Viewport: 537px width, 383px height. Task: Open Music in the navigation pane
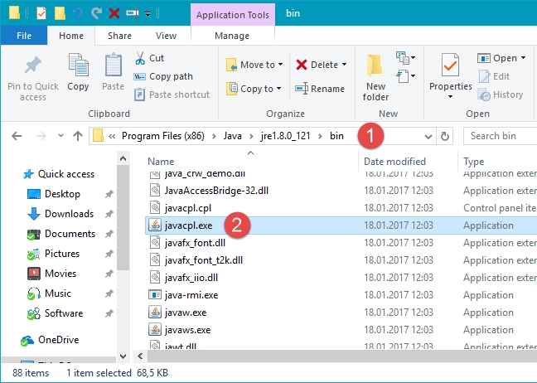(x=49, y=293)
